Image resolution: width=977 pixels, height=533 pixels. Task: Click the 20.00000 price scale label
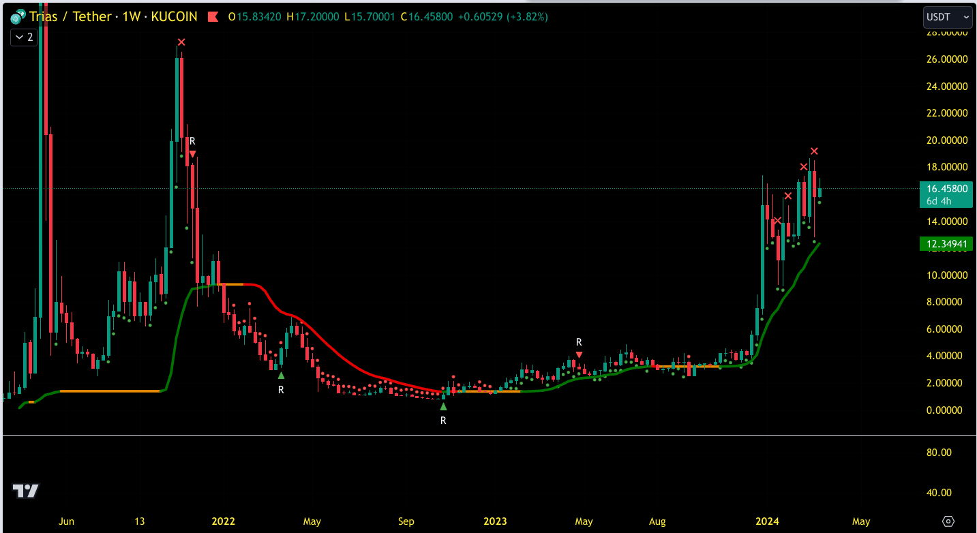point(946,140)
